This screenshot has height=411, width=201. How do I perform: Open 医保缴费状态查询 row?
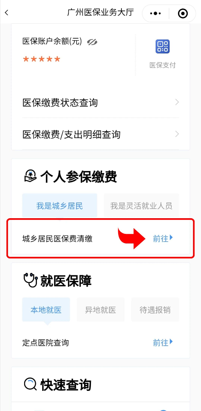pos(101,102)
